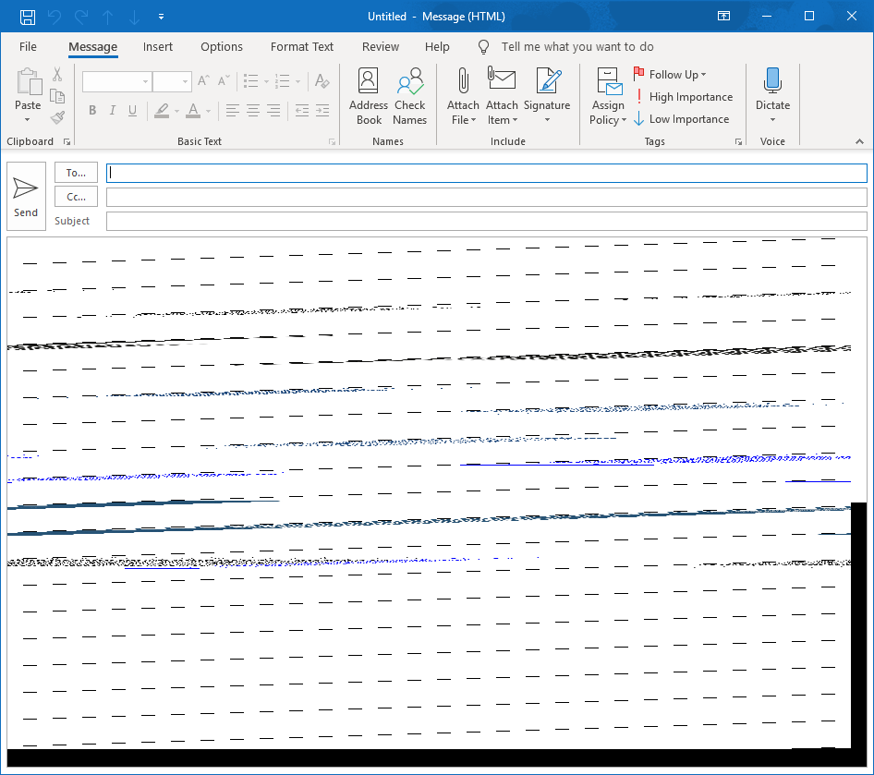Toggle the Bullets list button

click(250, 81)
